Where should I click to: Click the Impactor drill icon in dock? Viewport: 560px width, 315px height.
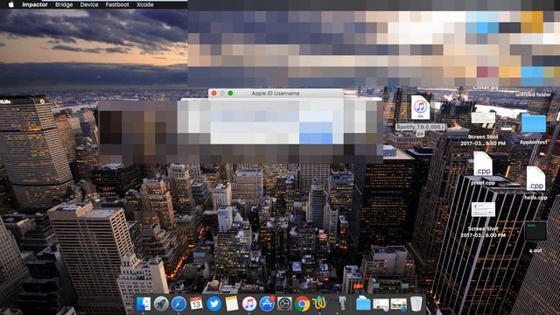point(342,304)
